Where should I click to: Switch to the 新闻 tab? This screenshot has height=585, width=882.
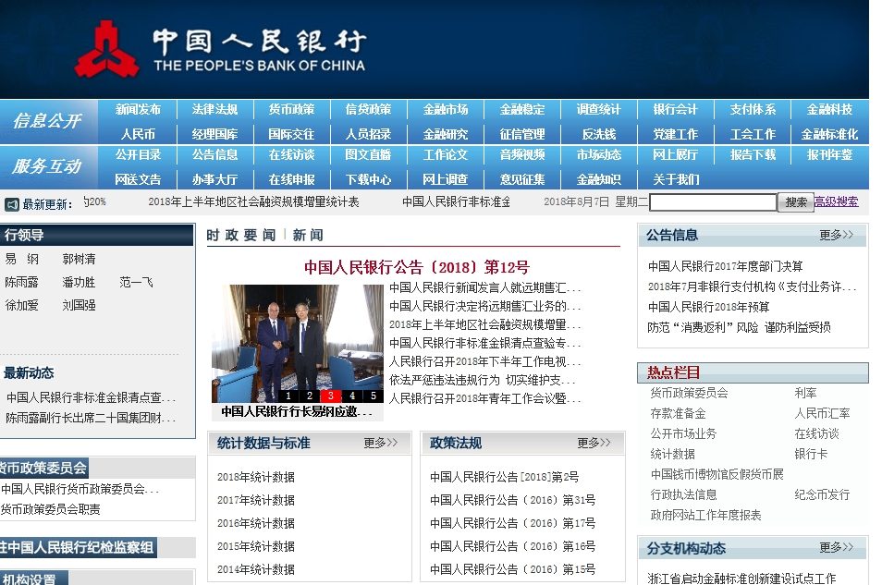(x=308, y=236)
